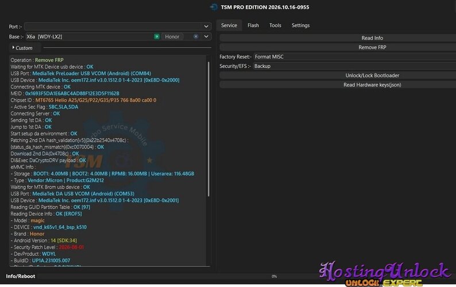Open Security/EFS Backup dropdown

tap(354, 66)
